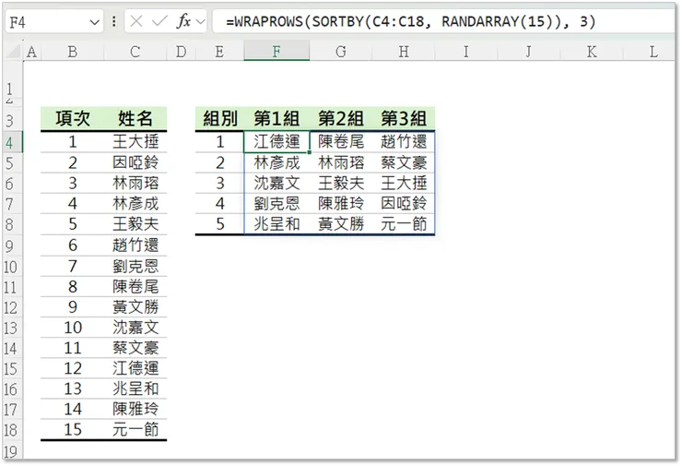
Task: Select cell 劉克恩 under 第1組
Action: (276, 203)
